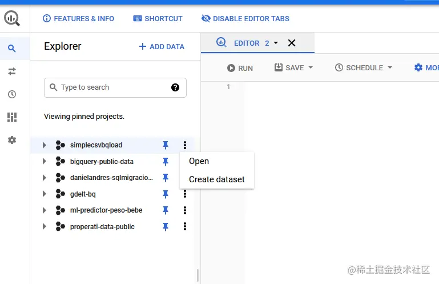Expand the simplecsvbqload project tree
Screen dimensions: 439x284
(45, 145)
